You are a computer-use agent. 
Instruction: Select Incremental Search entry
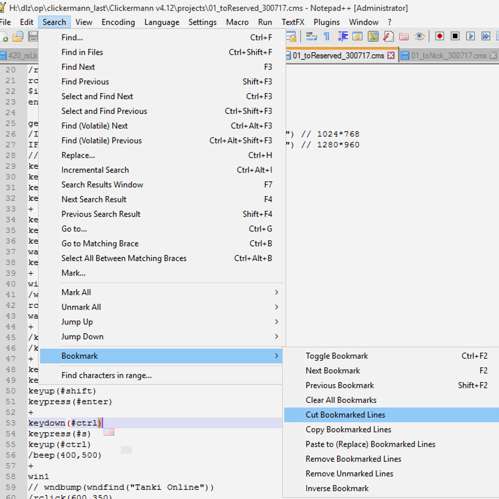click(161, 170)
